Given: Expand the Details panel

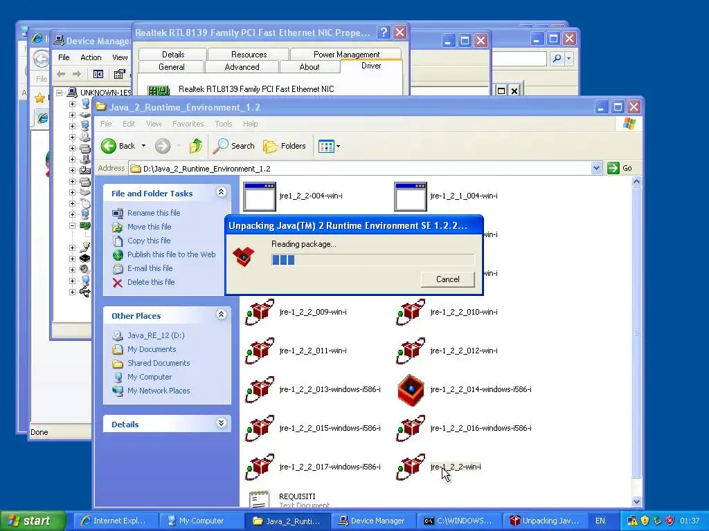Looking at the screenshot, I should [221, 423].
